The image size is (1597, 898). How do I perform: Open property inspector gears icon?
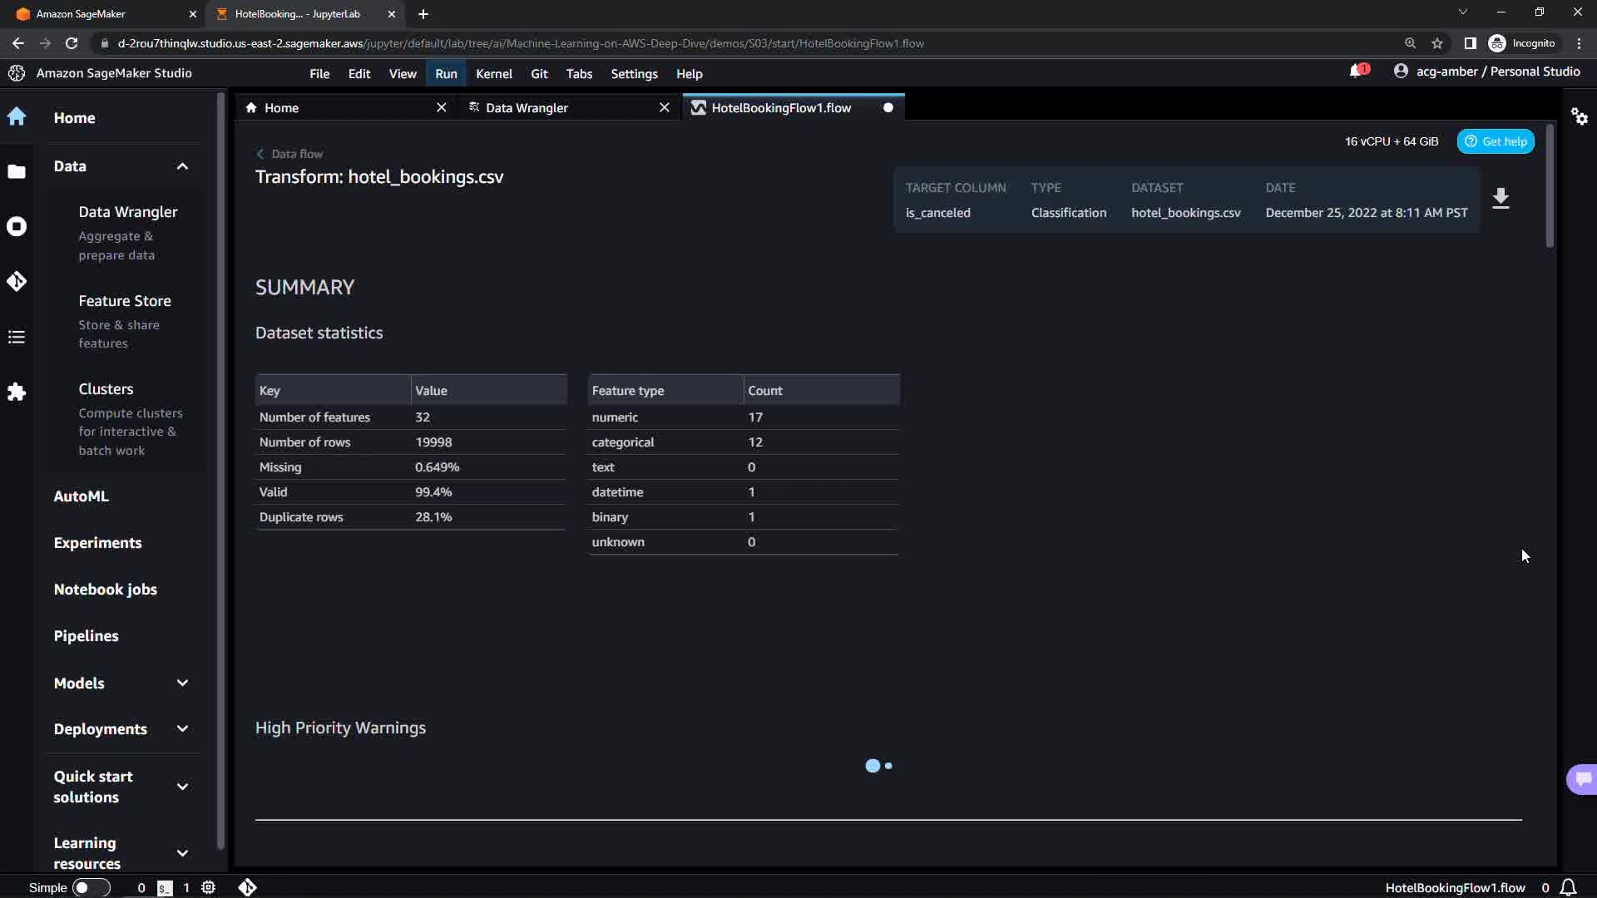1579,116
